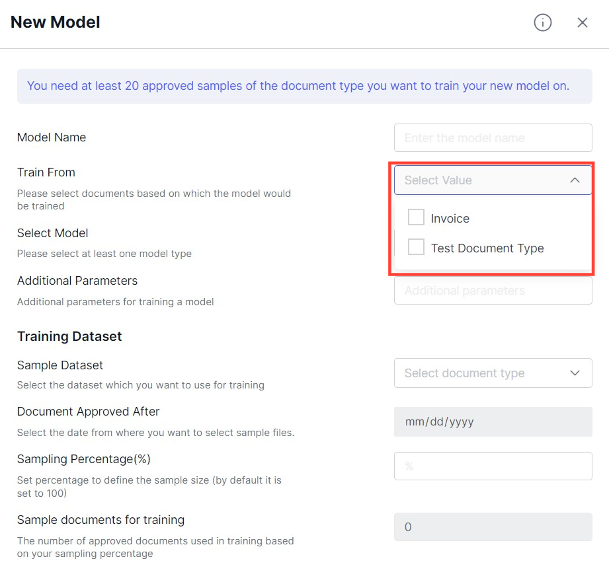Click the Sampling Percentage input box

pyautogui.click(x=493, y=466)
